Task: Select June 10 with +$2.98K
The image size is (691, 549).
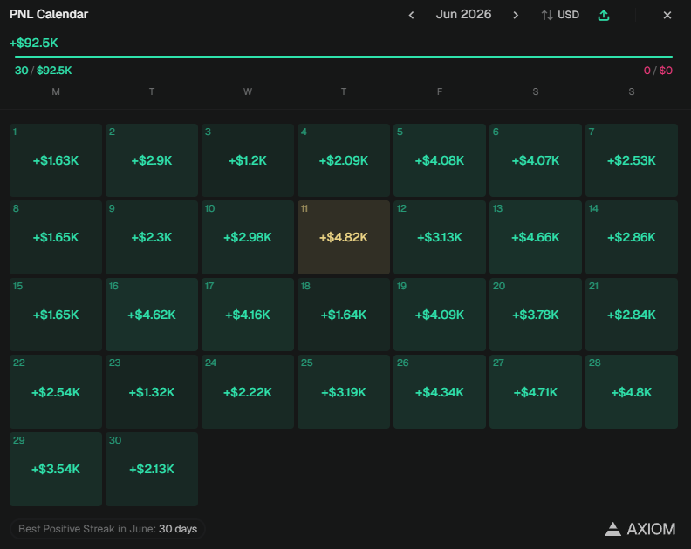Action: click(x=248, y=237)
